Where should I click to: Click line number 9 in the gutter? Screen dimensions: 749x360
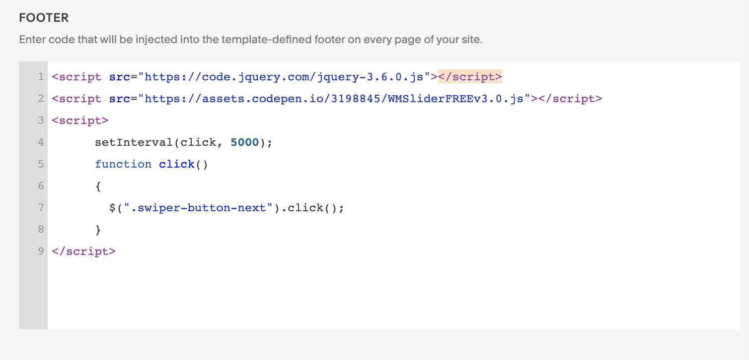[x=40, y=251]
